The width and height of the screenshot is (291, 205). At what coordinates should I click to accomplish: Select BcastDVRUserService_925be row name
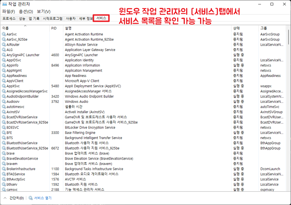tap(27, 122)
